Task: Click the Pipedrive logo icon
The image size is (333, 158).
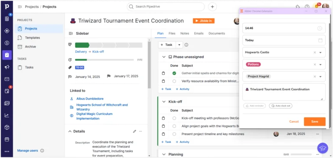Action: tap(7, 6)
